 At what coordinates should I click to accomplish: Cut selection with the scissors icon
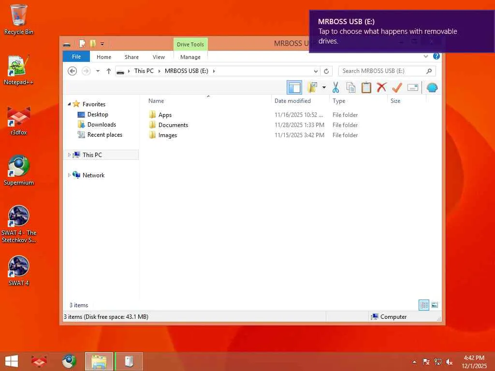(335, 87)
